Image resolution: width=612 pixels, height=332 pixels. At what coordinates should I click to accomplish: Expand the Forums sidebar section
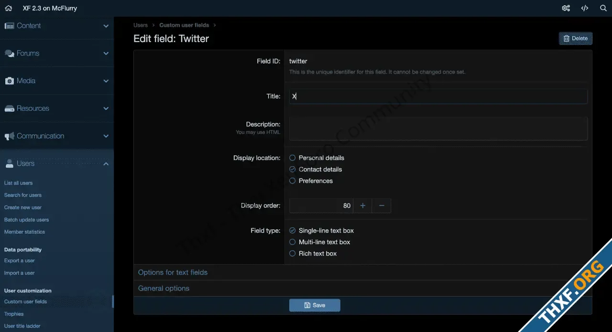(x=106, y=54)
